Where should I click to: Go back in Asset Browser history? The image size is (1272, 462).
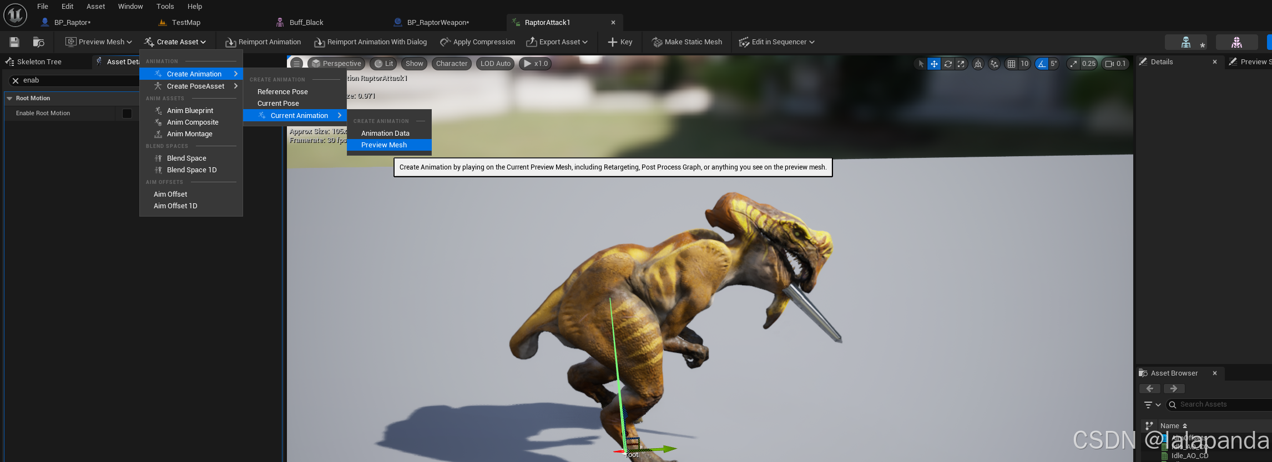1150,389
